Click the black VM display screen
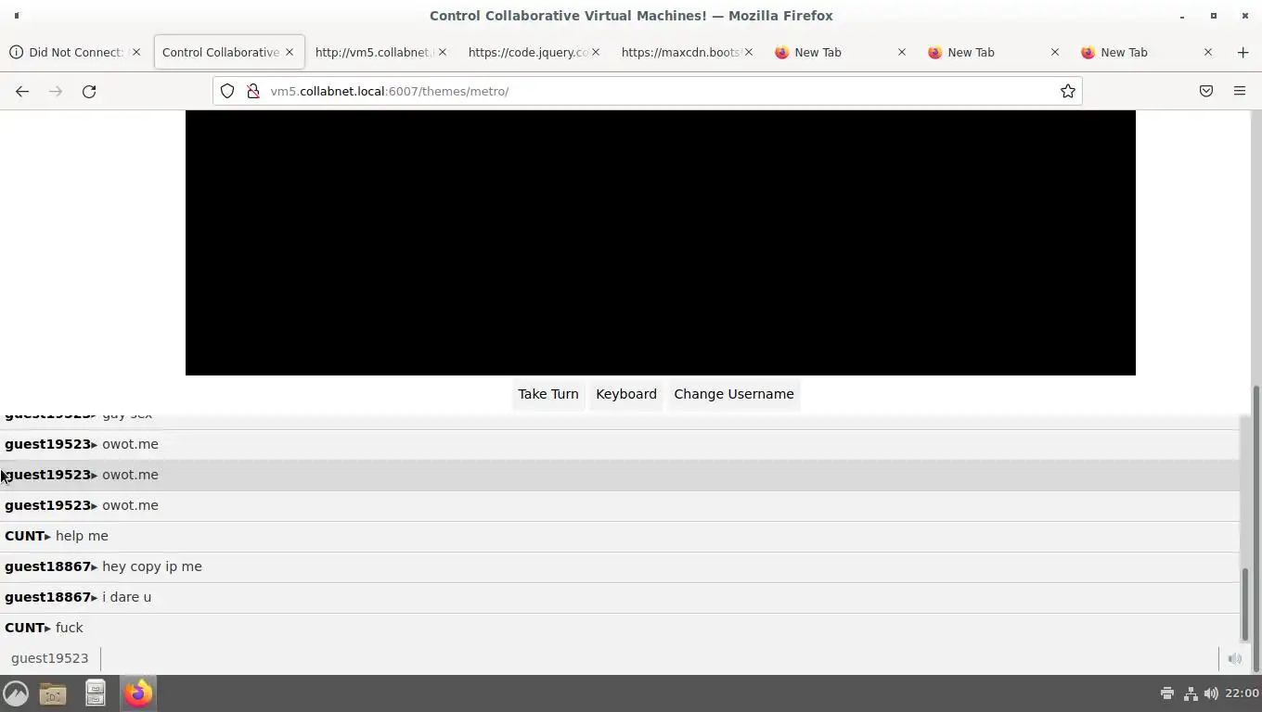The image size is (1262, 712). 661,243
